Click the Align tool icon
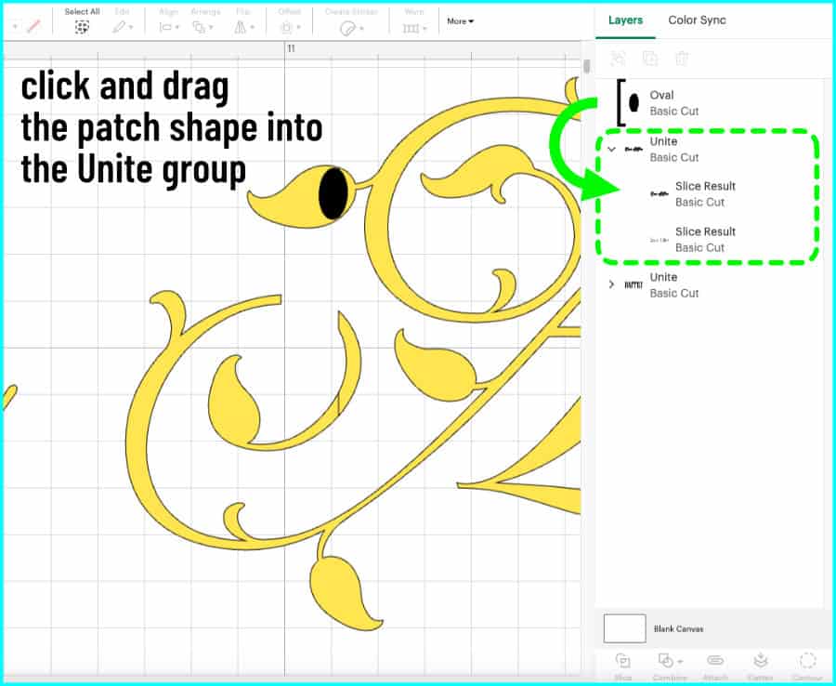The image size is (836, 686). 165,27
